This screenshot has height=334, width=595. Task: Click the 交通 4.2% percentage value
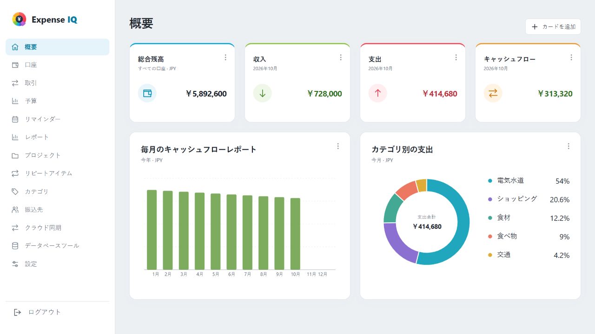pyautogui.click(x=562, y=255)
